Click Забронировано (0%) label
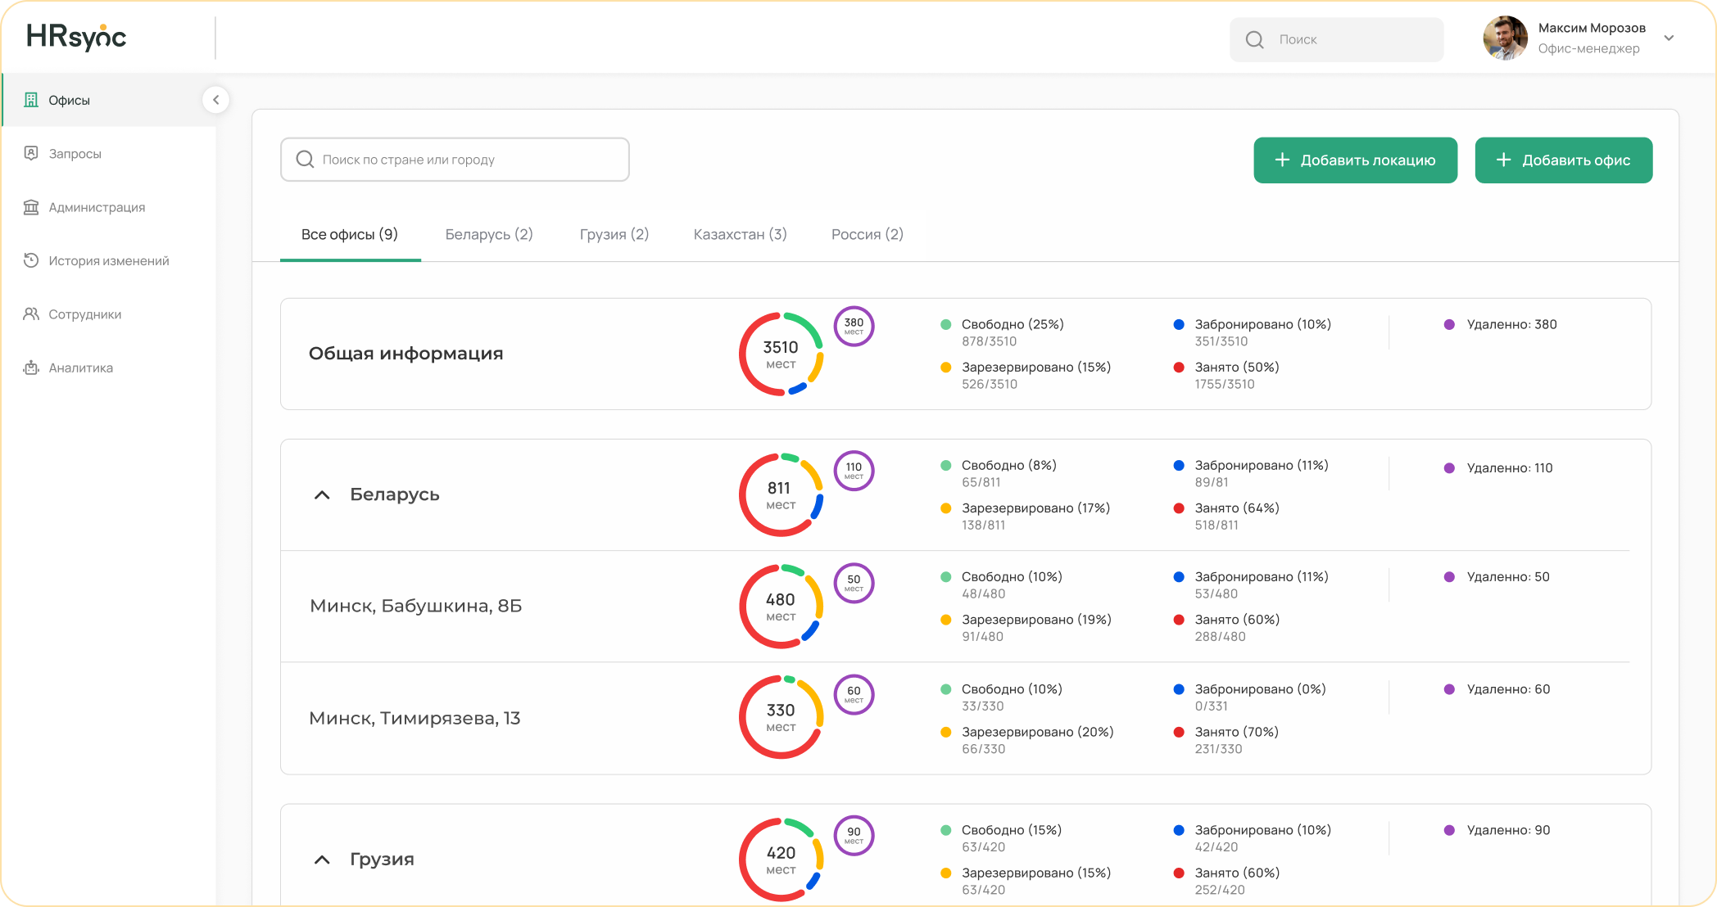The image size is (1717, 907). click(1260, 689)
